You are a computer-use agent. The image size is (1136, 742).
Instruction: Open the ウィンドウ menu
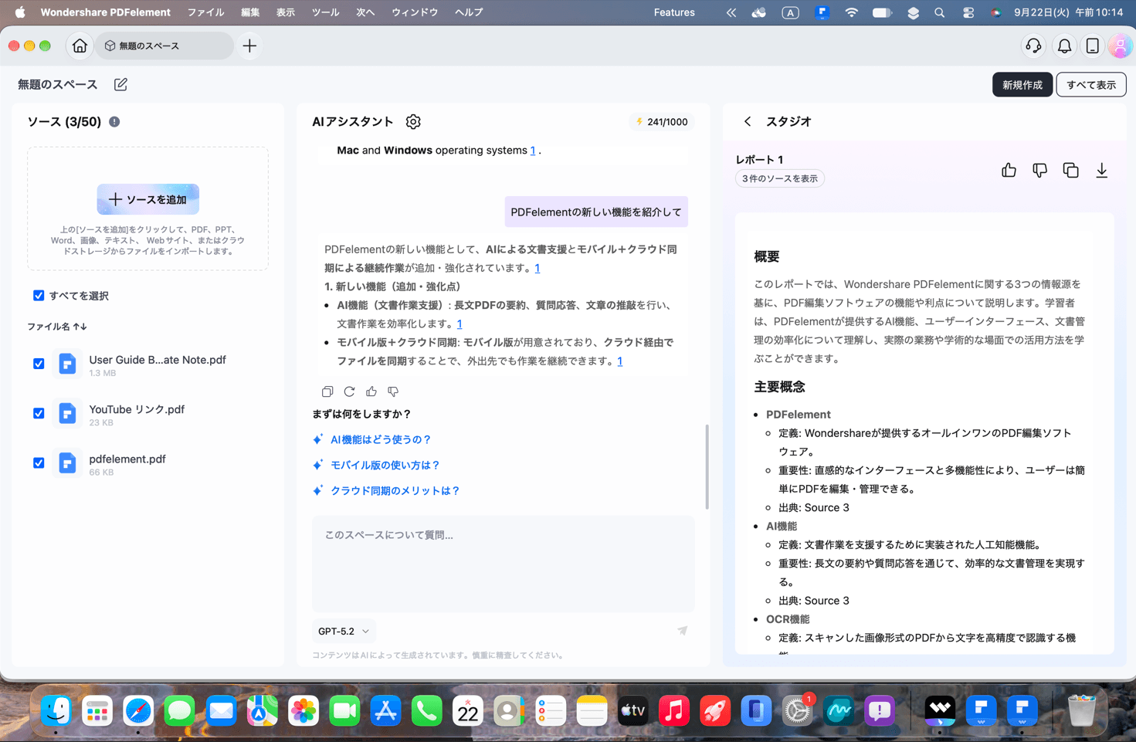[415, 12]
